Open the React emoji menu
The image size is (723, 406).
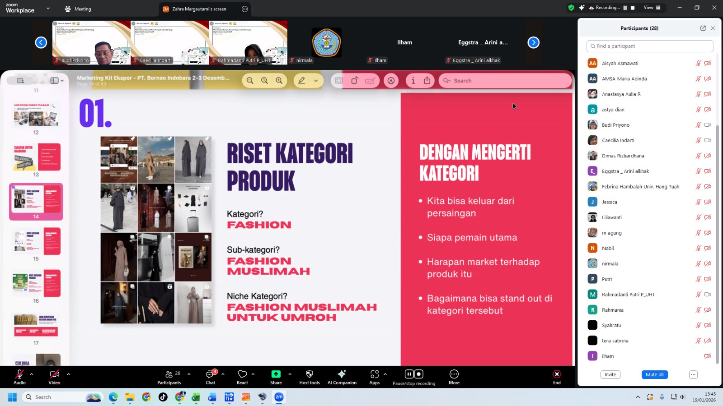coord(242,377)
